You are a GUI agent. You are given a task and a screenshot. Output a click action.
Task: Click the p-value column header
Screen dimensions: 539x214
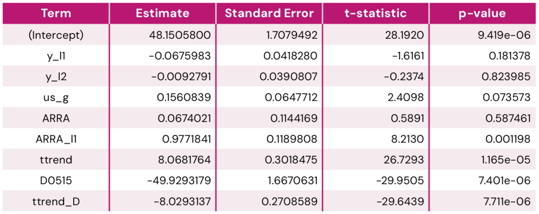click(483, 13)
